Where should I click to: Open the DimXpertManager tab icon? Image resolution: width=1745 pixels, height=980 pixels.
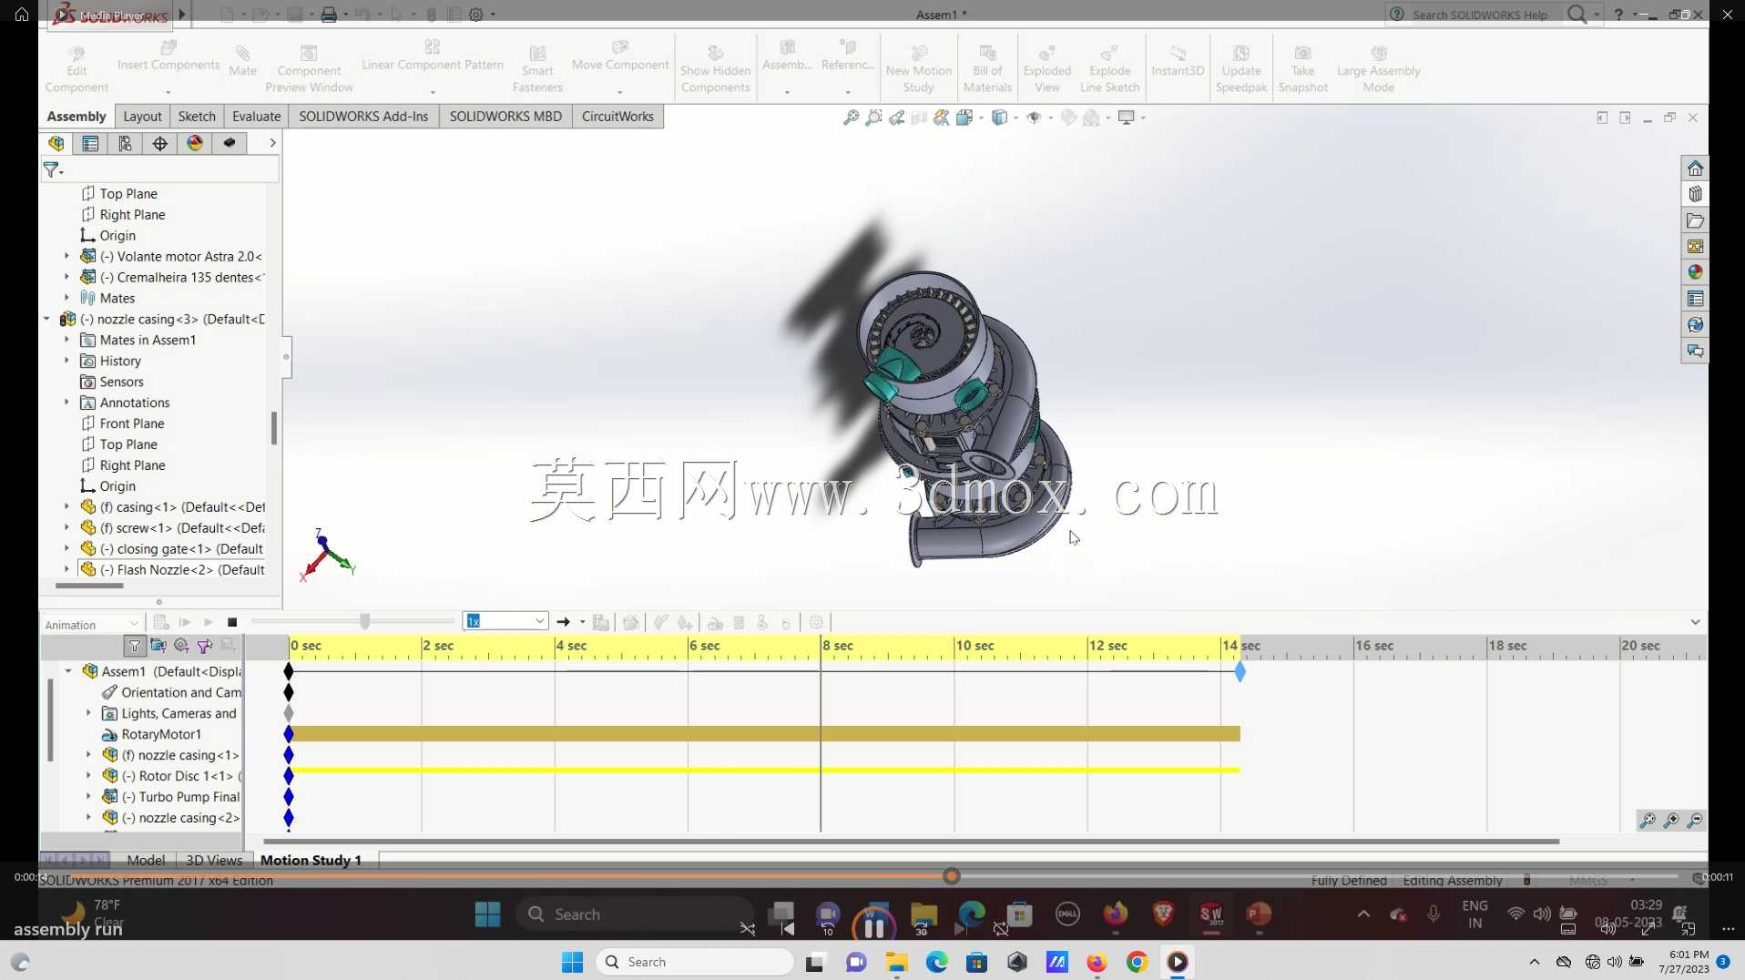point(160,143)
